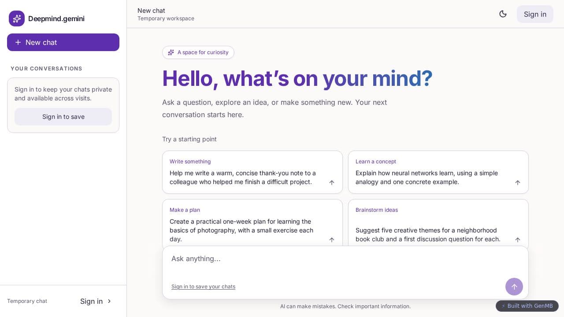Click the 'AI can make mistakes' disclaimer text

pos(345,306)
